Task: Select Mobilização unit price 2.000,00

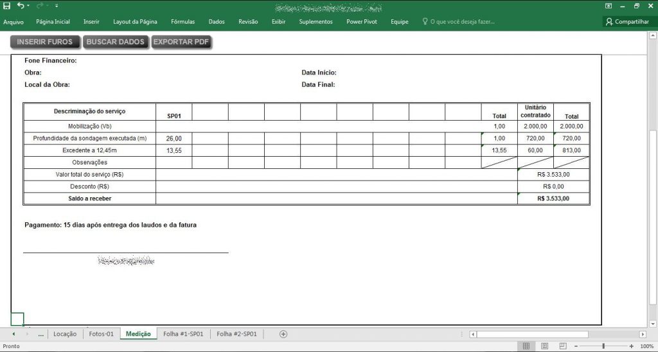Action: [x=535, y=127]
